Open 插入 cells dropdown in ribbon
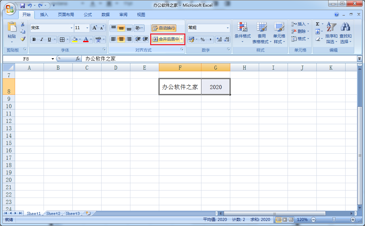The height and width of the screenshot is (226, 365). [x=300, y=24]
